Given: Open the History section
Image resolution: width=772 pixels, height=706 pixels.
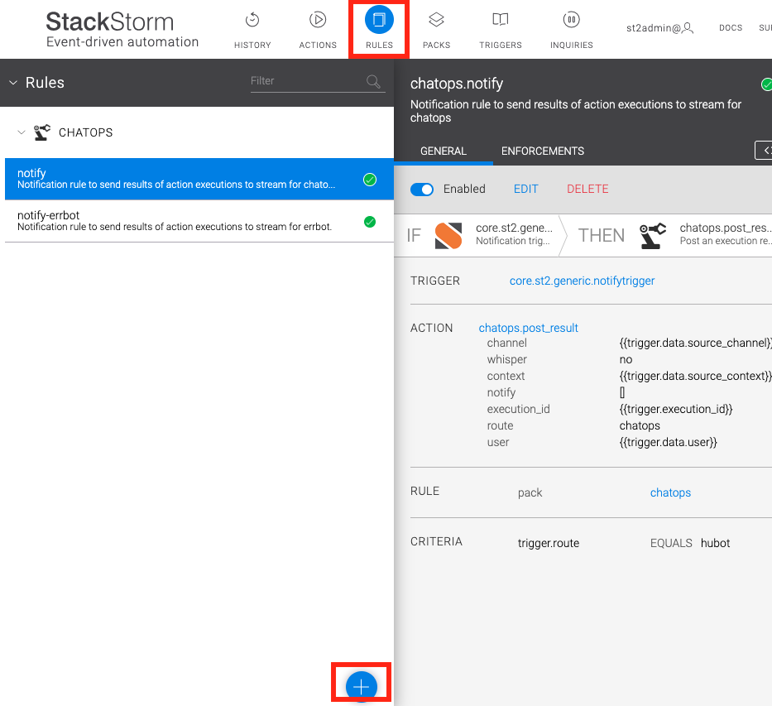Looking at the screenshot, I should click(x=252, y=30).
